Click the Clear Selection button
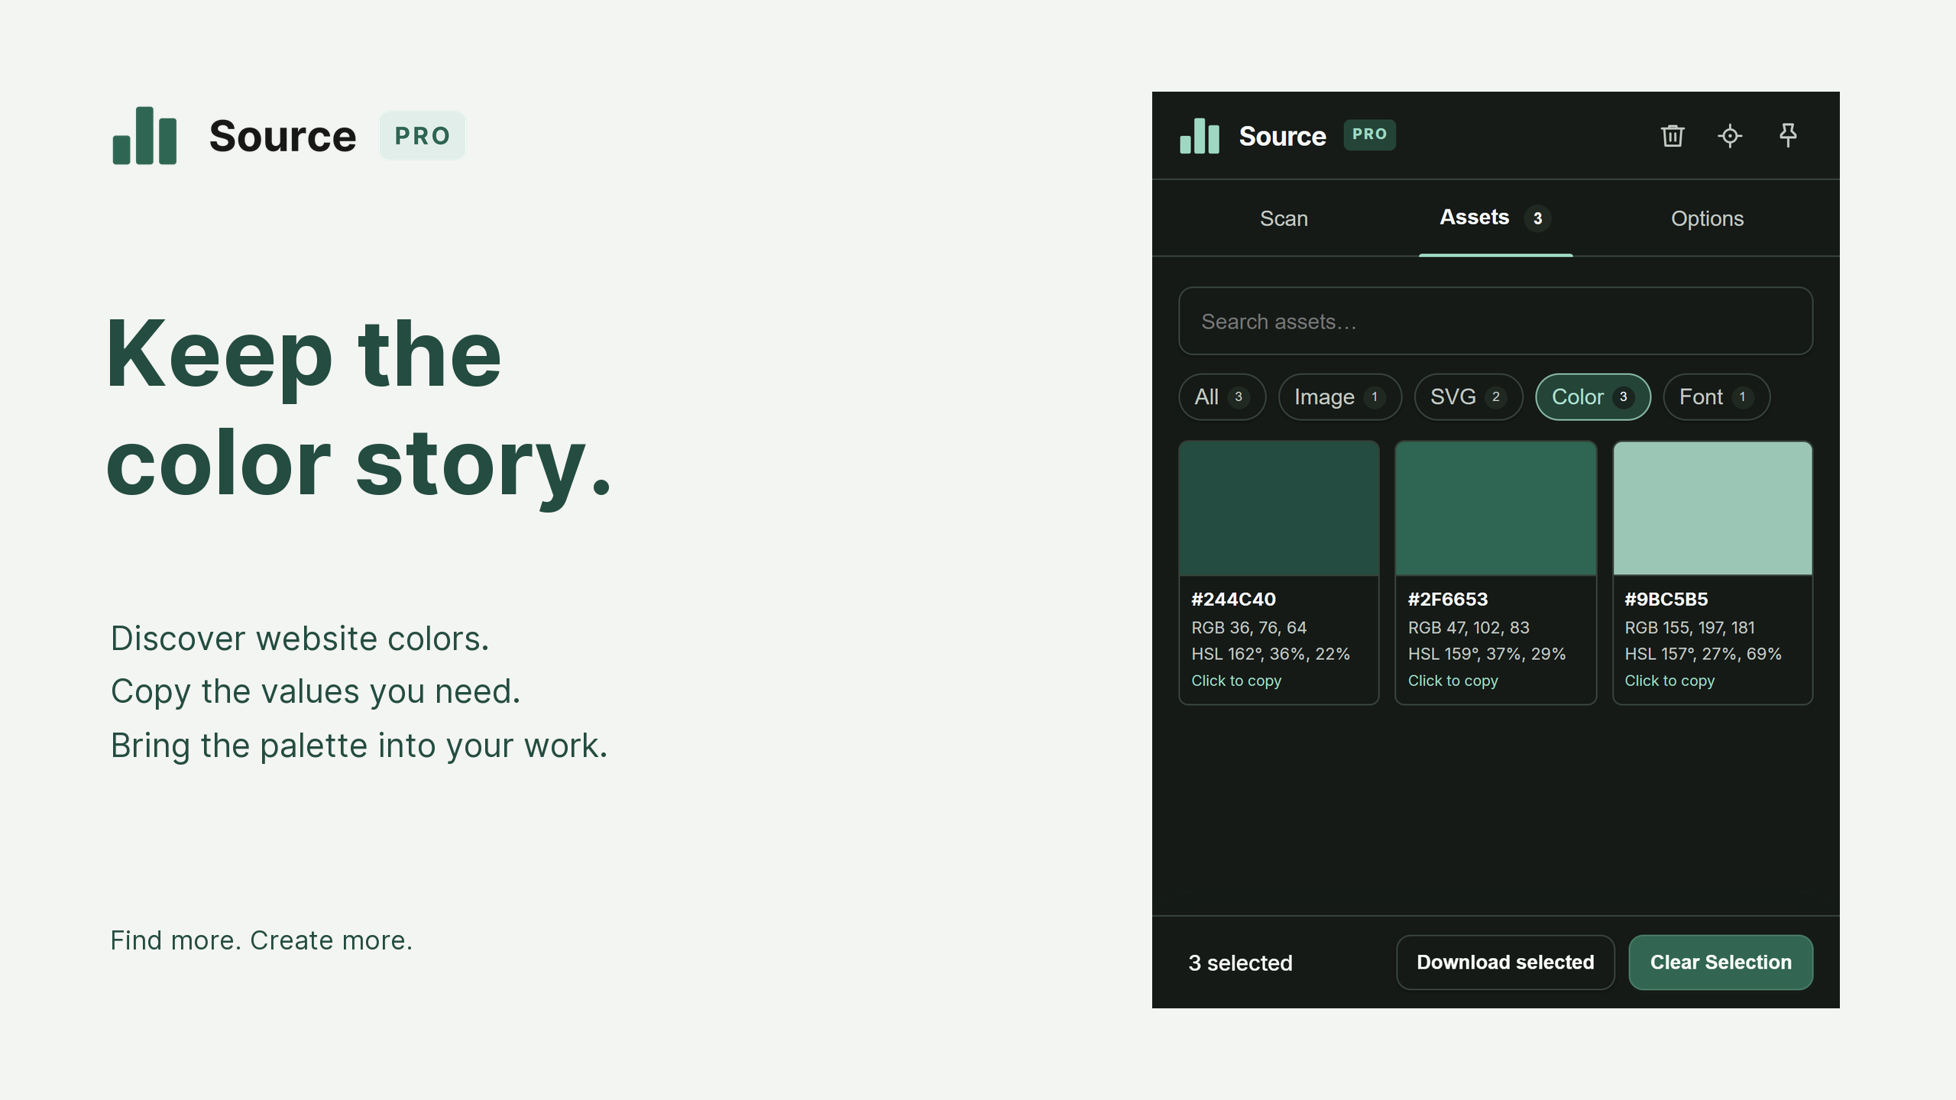 (x=1721, y=962)
